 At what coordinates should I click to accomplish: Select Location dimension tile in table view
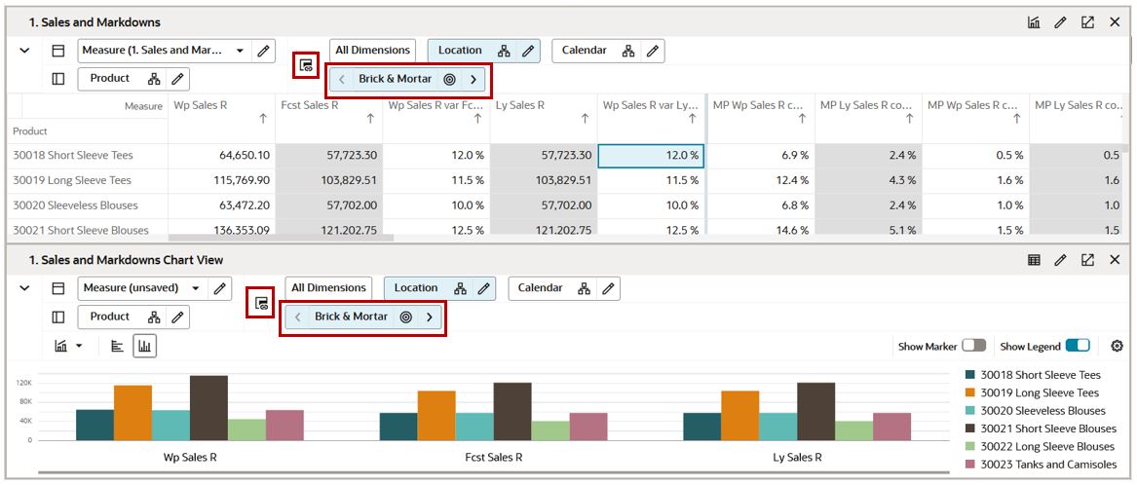pos(460,50)
